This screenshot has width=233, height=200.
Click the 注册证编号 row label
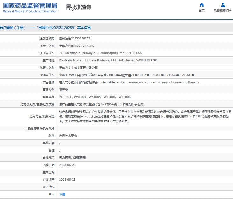click(47, 38)
